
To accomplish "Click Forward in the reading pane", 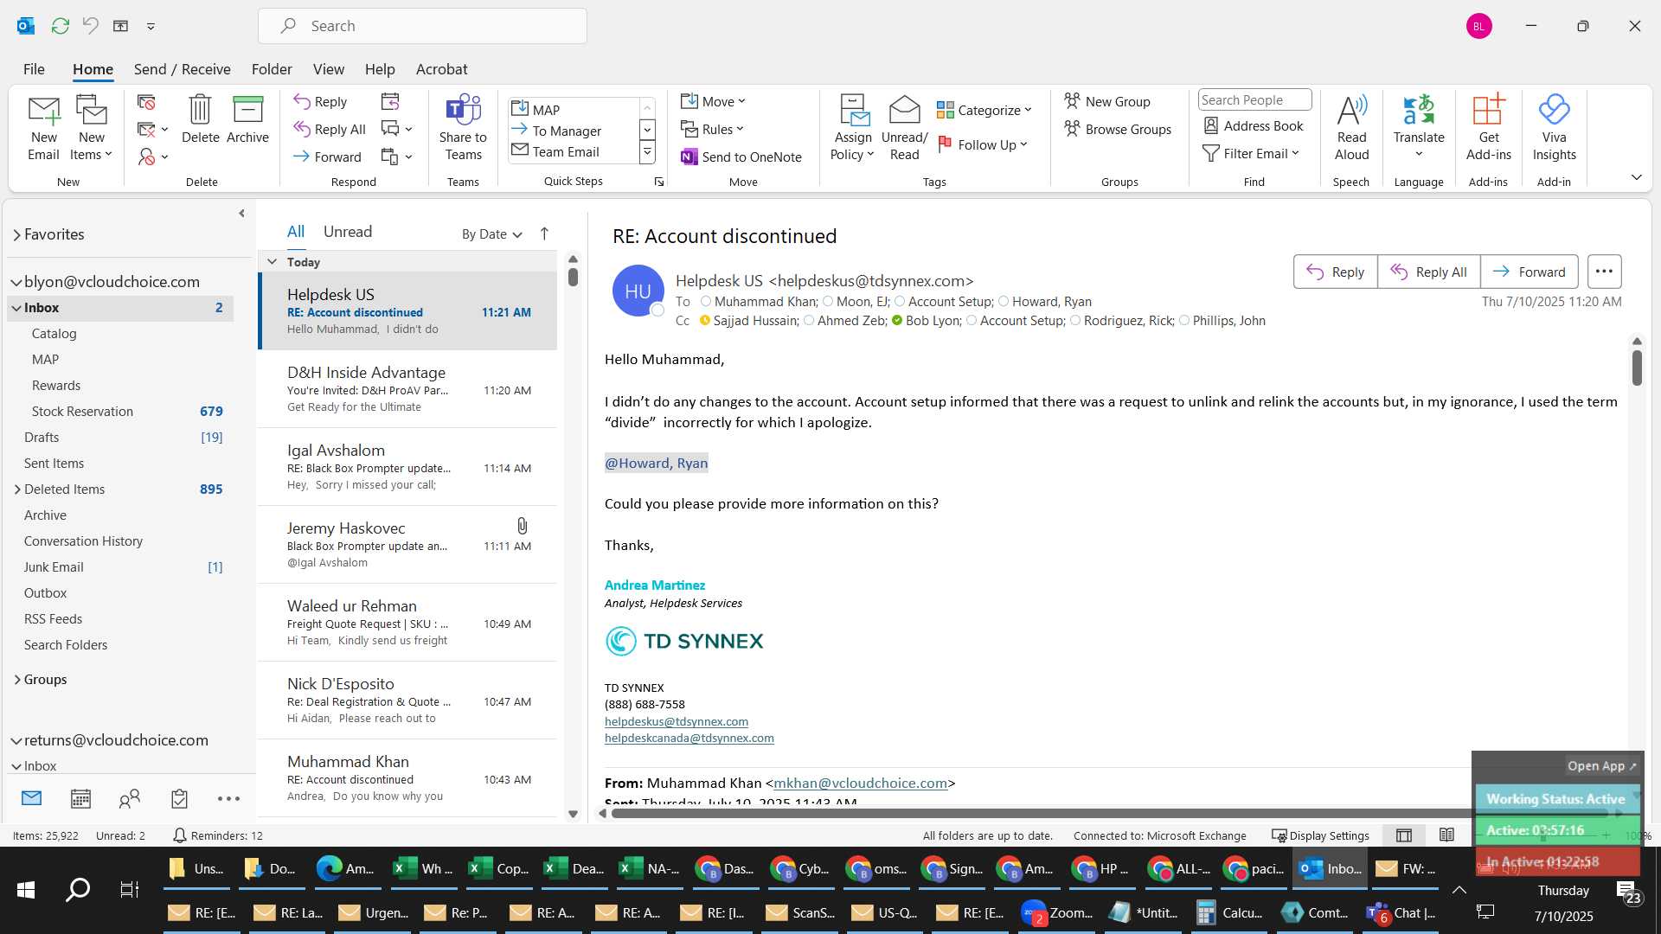I will [1529, 272].
